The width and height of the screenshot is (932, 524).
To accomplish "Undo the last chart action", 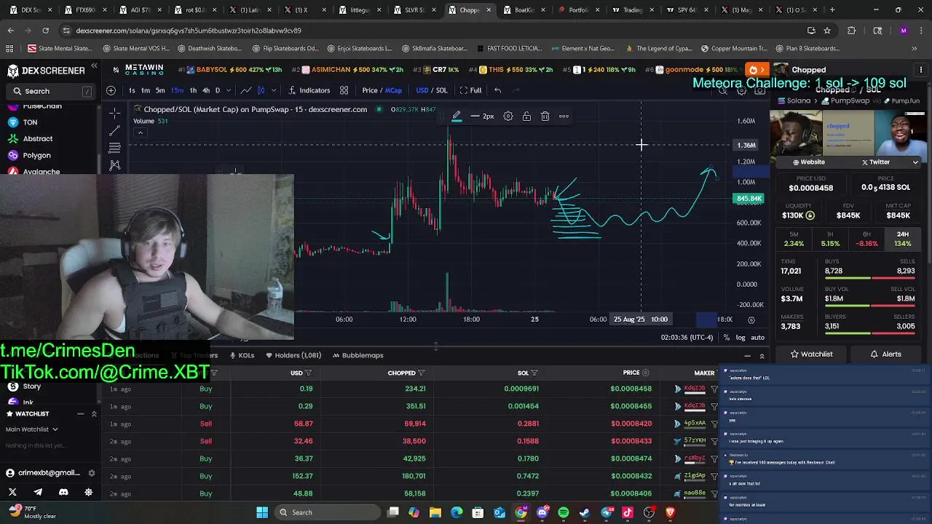I will click(497, 90).
